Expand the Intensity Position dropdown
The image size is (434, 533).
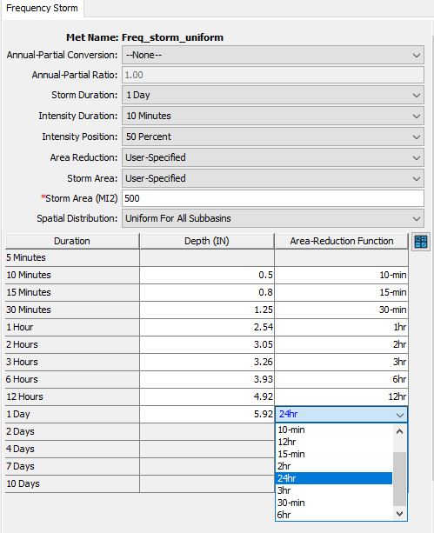pos(273,137)
